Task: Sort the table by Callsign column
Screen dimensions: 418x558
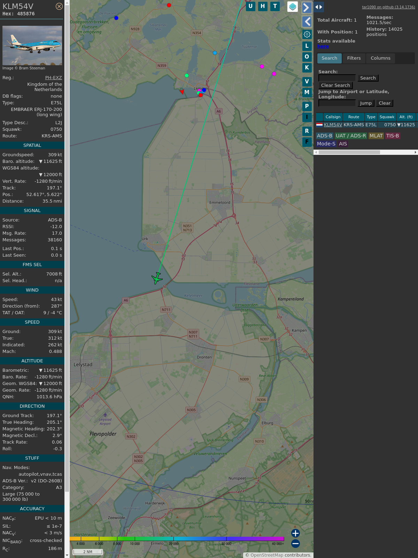Action: pos(333,117)
